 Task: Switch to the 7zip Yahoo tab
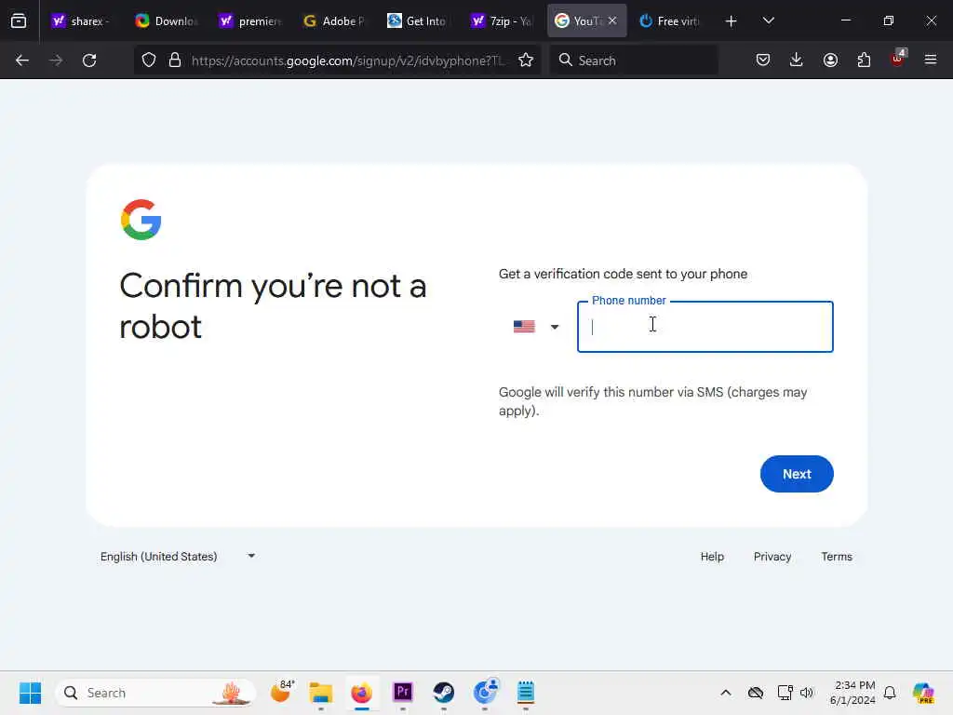click(x=502, y=21)
